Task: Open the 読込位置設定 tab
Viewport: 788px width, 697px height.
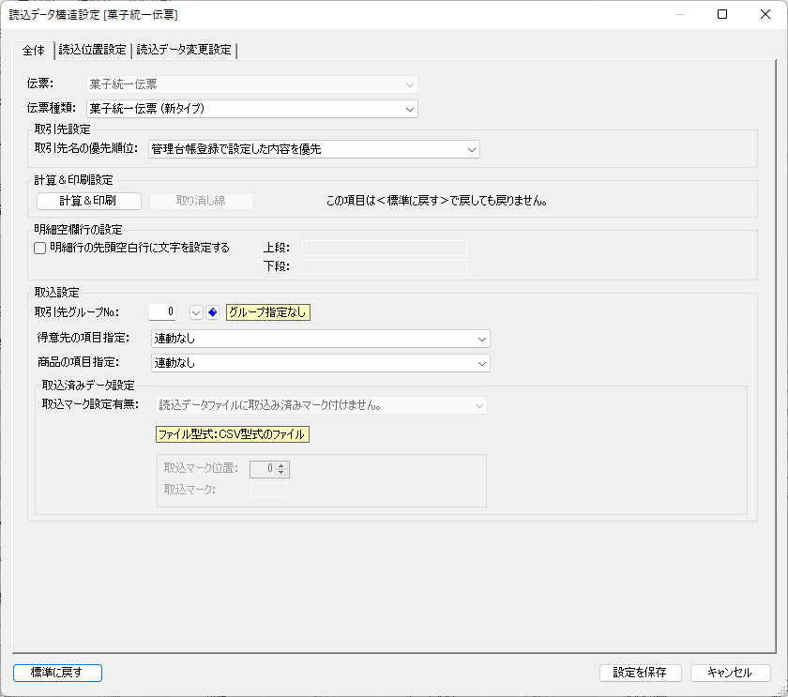Action: [93, 50]
